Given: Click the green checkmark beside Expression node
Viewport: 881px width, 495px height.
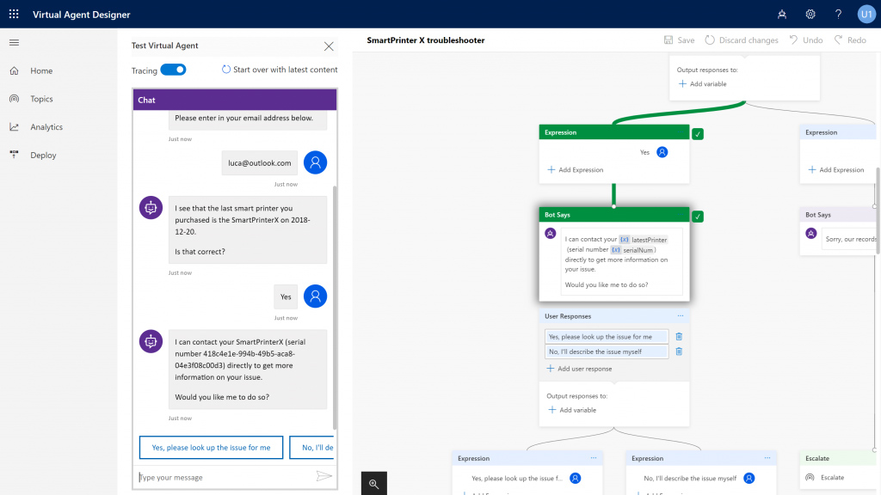Looking at the screenshot, I should 698,133.
